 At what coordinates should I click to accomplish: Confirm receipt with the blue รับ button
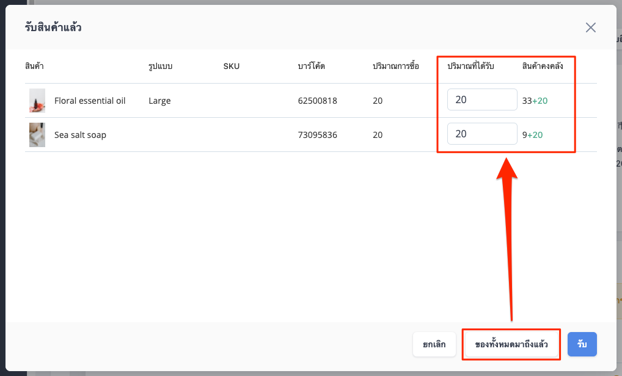click(x=582, y=344)
